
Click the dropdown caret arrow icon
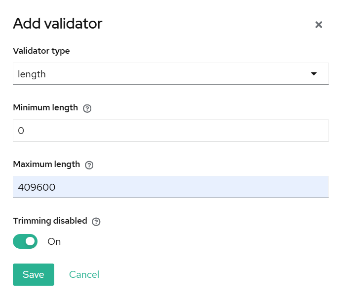[x=314, y=74]
